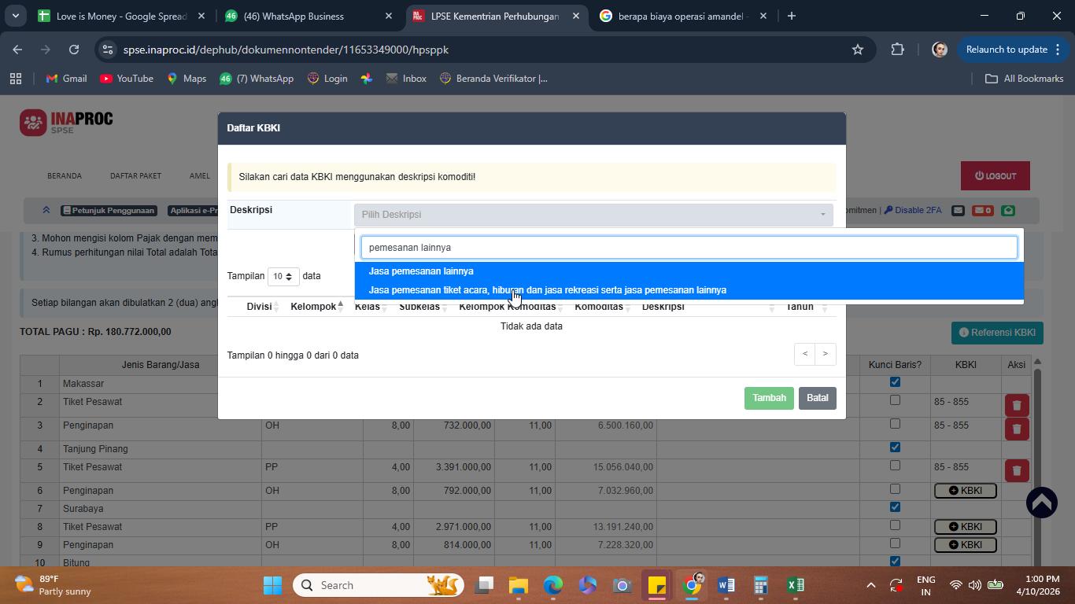1075x604 pixels.
Task: Remove row 5 Tiket Pesawat with trash icon
Action: 1017,470
